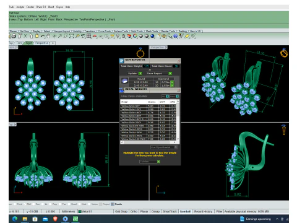Select the Pan hand tool
This screenshot has height=223, width=297.
pyautogui.click(x=48, y=36)
